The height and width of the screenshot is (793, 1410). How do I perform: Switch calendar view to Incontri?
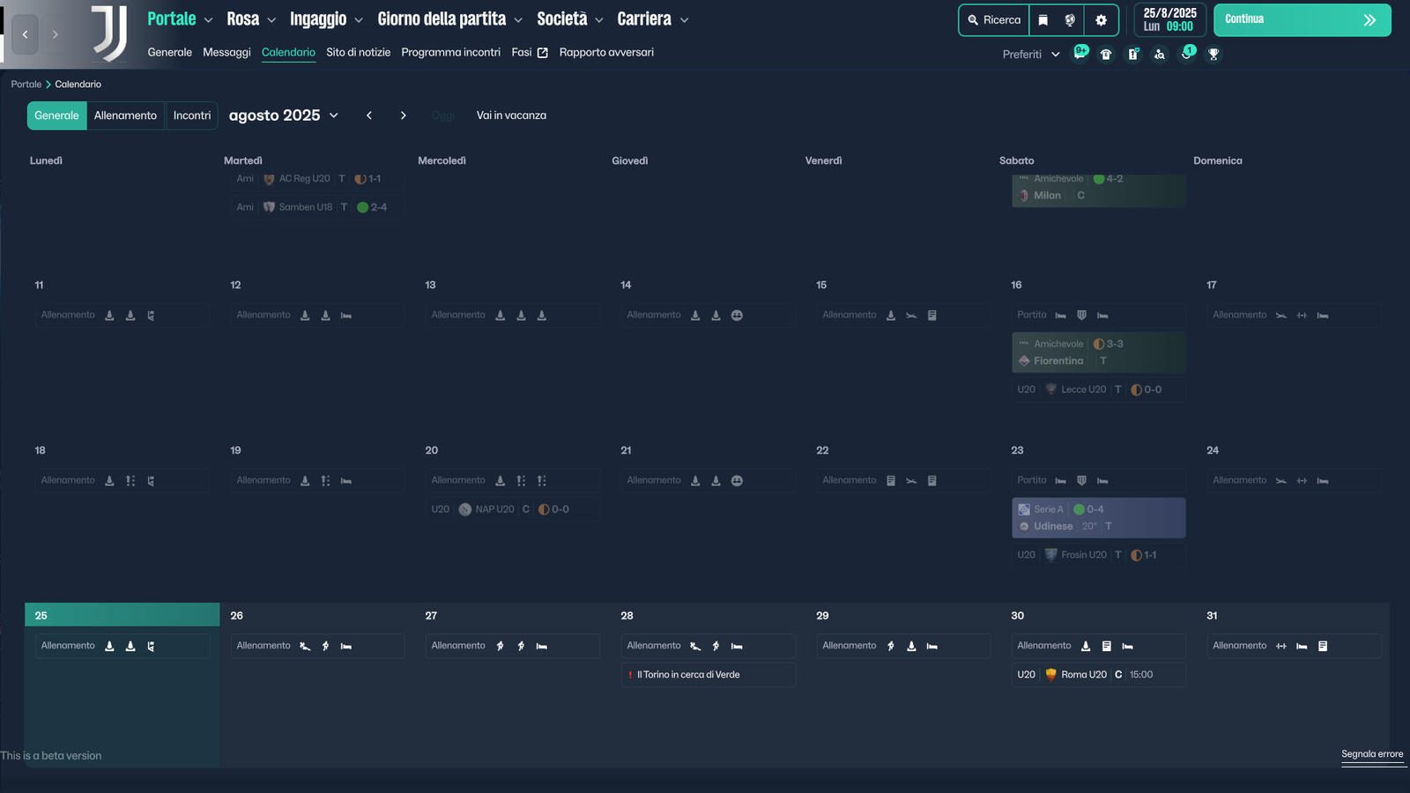(191, 115)
